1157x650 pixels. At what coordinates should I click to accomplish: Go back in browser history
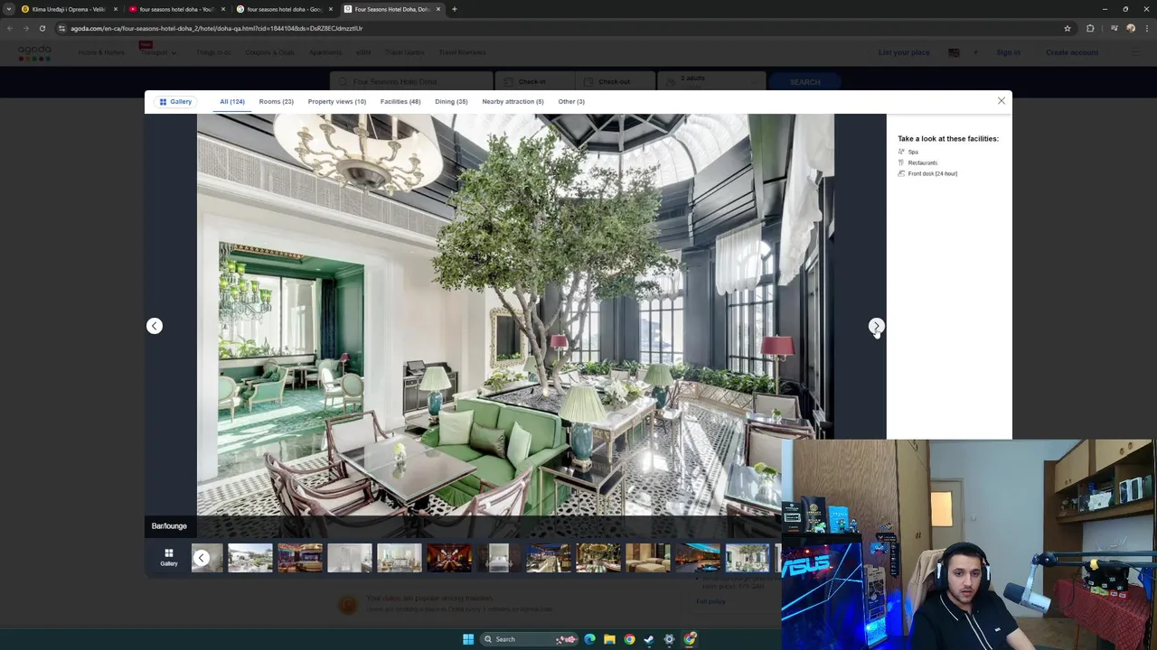click(x=10, y=28)
